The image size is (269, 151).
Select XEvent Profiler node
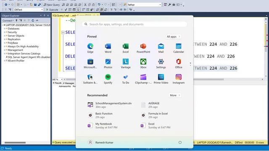(x=16, y=61)
